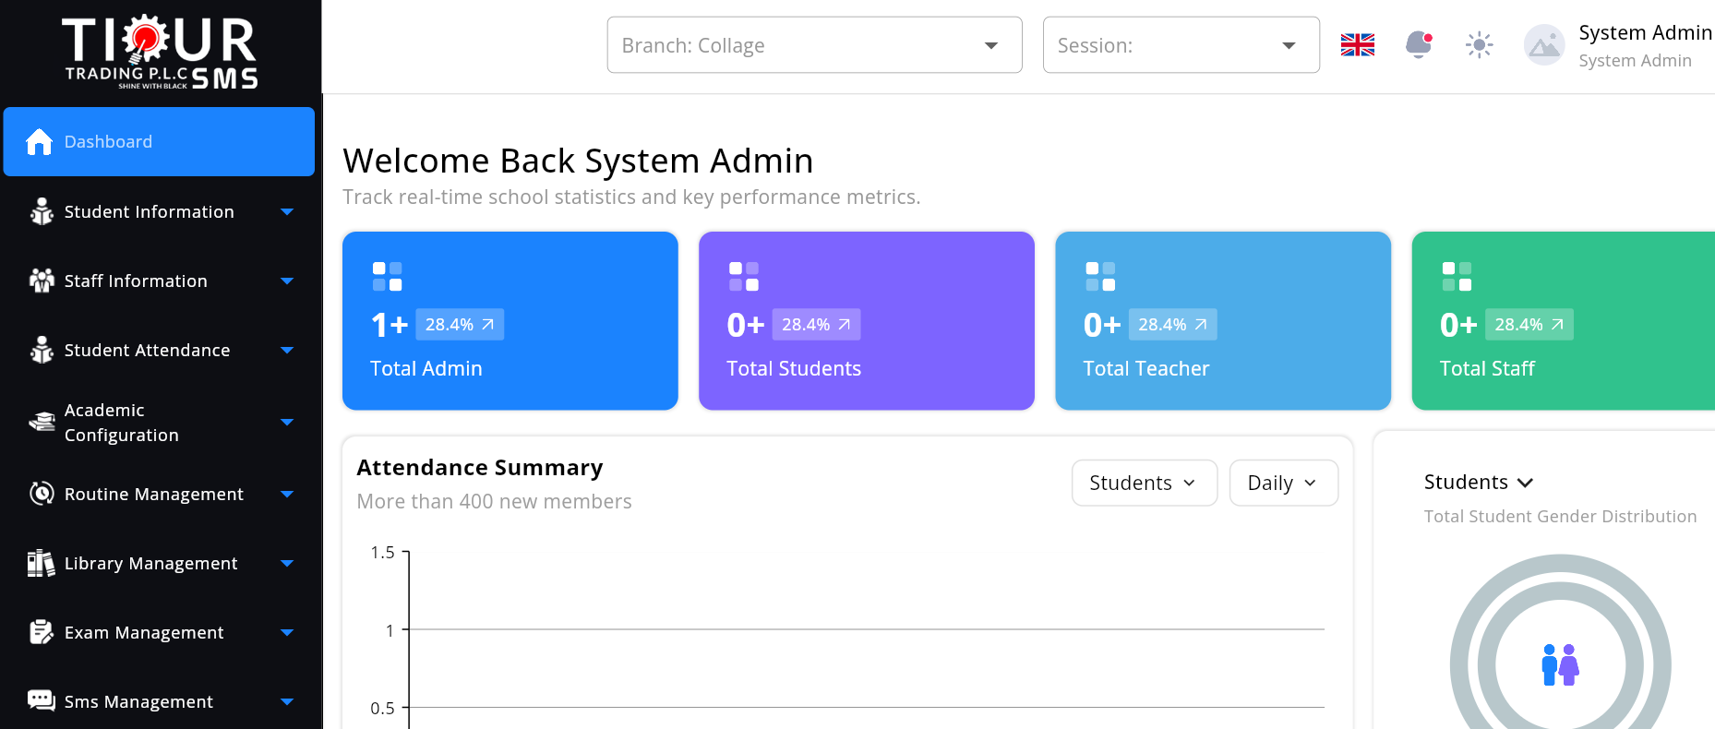Open the Students filter in Attendance Summary
Screen dimensions: 1715x729
(x=1144, y=483)
